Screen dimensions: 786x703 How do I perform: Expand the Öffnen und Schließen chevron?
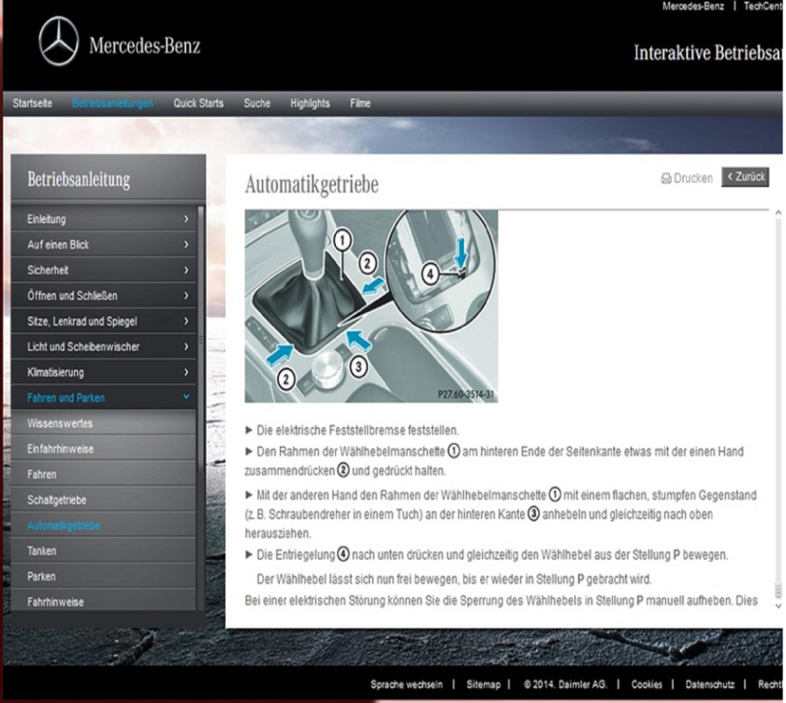point(186,296)
